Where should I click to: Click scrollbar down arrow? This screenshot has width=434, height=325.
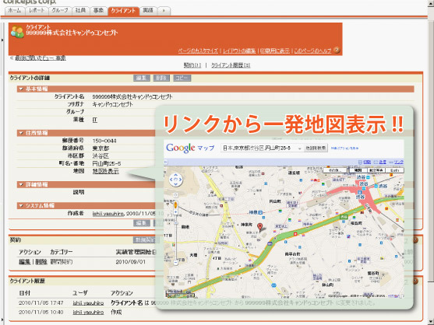tap(430, 322)
